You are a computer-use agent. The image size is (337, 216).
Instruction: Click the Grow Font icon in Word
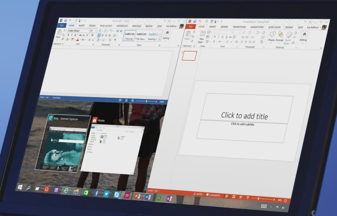(90, 40)
